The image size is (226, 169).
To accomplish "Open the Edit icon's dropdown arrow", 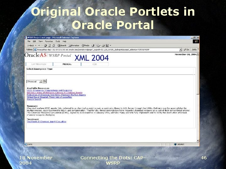I will [x=110, y=46].
